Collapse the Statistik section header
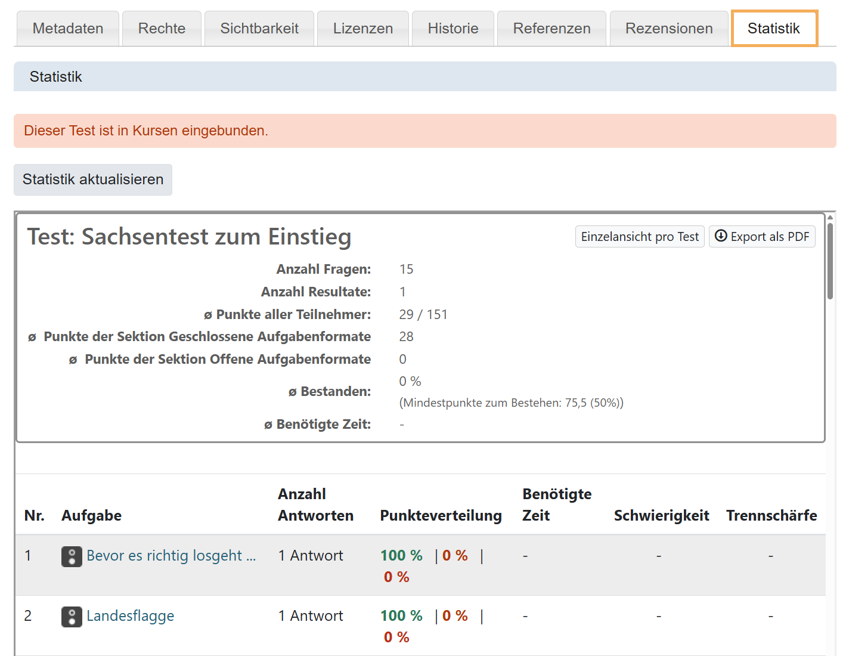Image resolution: width=846 pixels, height=656 pixels. point(55,76)
